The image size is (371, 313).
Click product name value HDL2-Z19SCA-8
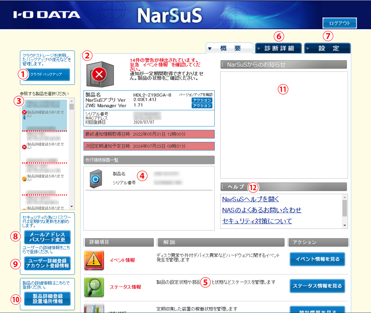click(x=152, y=95)
